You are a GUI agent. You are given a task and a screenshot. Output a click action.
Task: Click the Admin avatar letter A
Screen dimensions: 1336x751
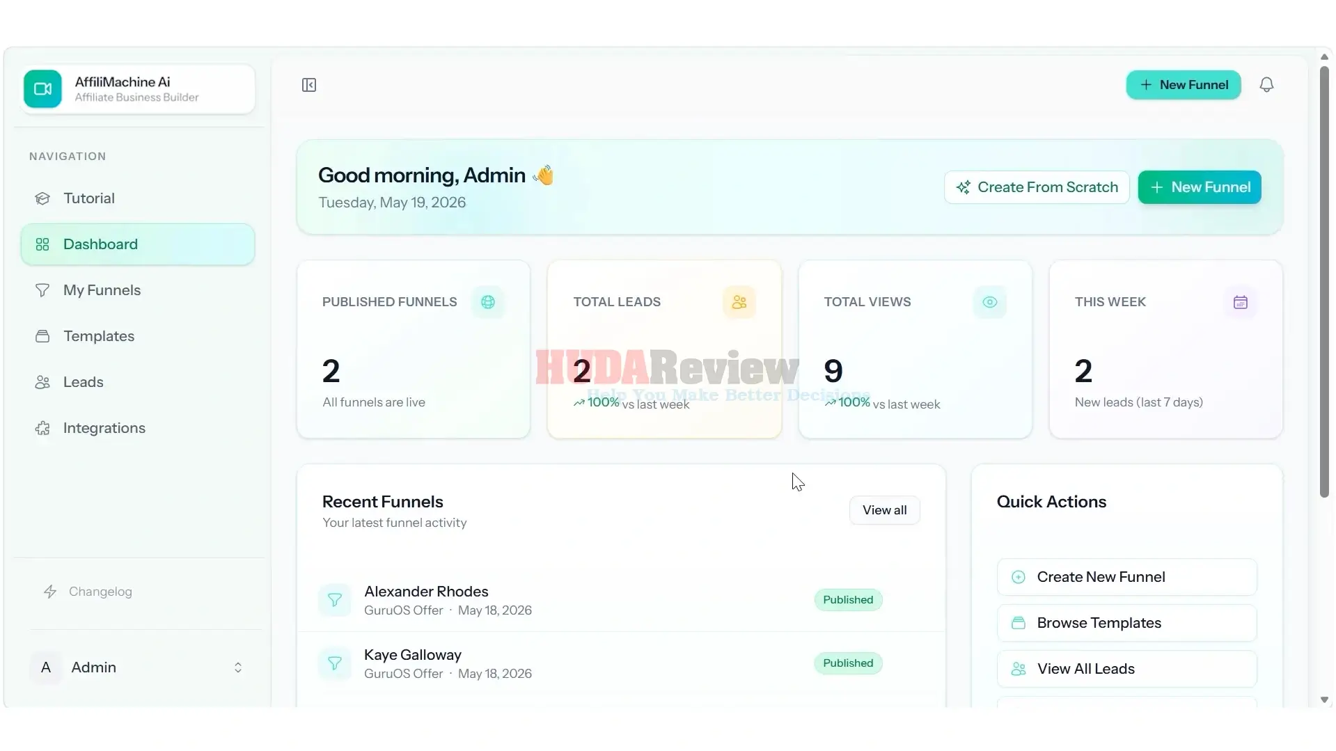(x=46, y=667)
